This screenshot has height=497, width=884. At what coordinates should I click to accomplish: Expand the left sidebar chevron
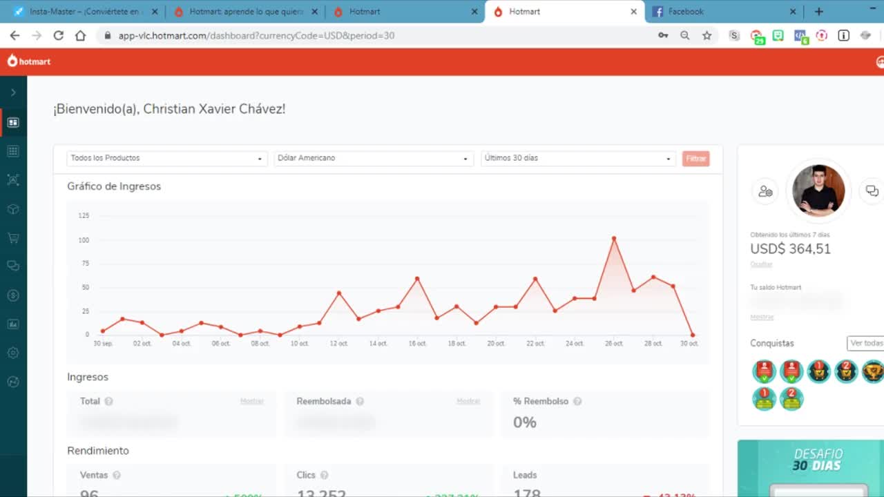coord(13,92)
